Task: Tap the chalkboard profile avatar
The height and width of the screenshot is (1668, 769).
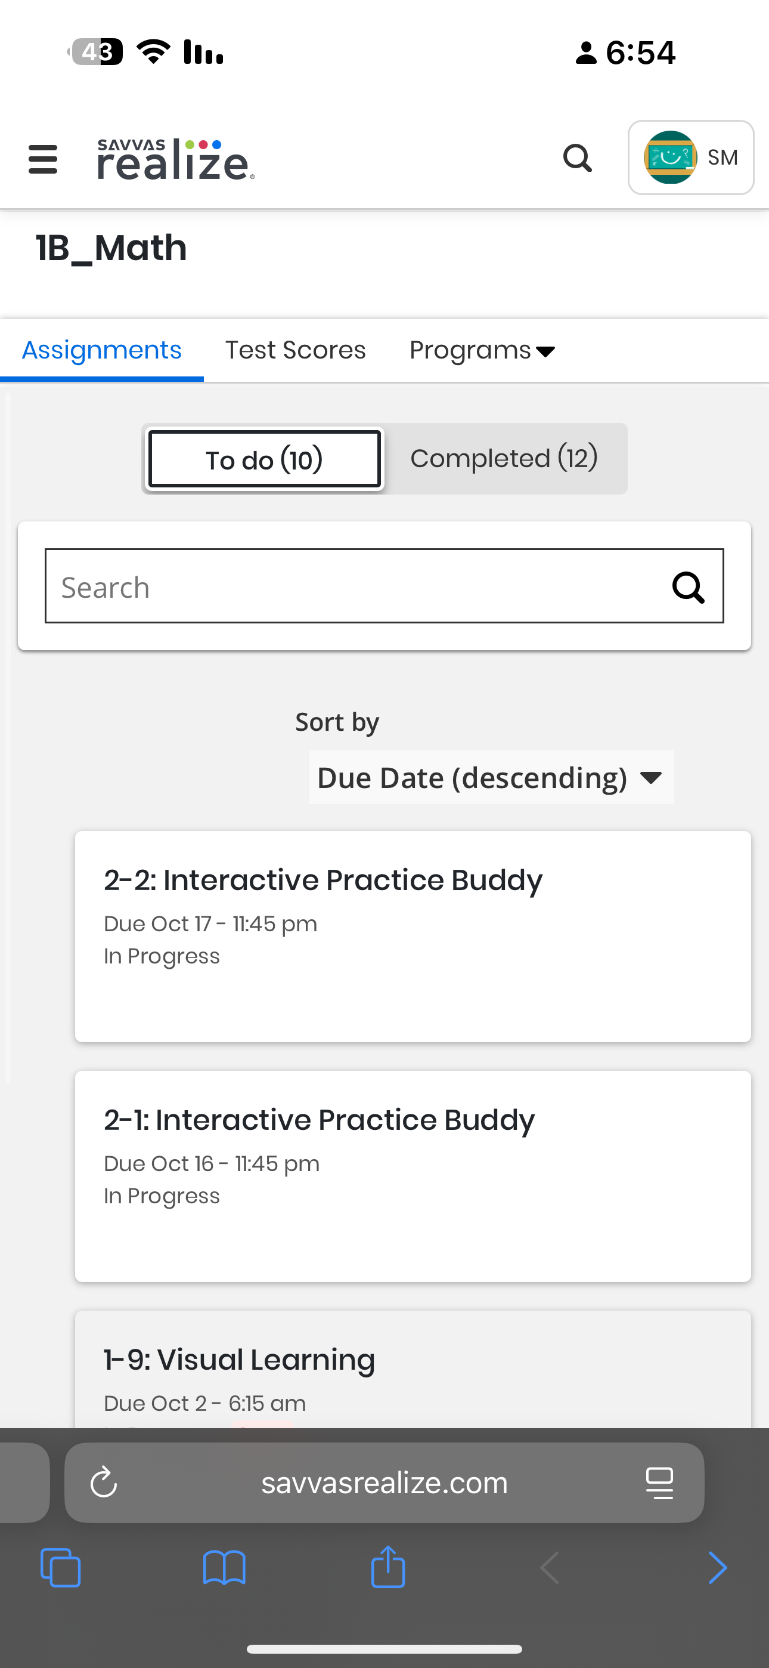Action: coord(670,157)
